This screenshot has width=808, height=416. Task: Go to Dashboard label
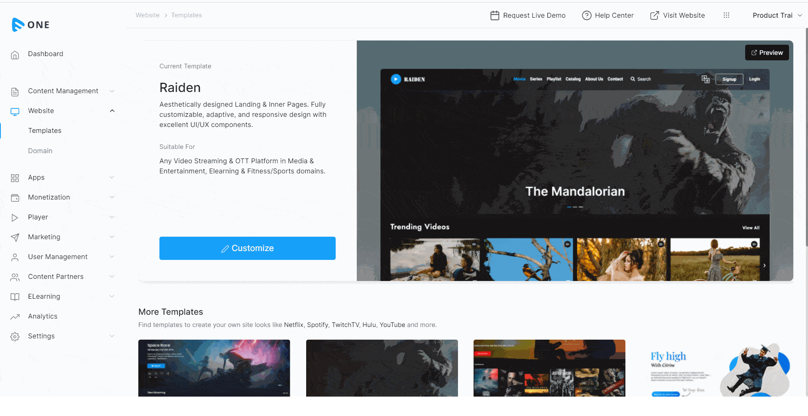click(46, 54)
